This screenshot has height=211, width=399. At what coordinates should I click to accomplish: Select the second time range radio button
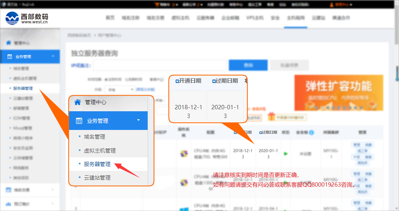click(x=127, y=79)
